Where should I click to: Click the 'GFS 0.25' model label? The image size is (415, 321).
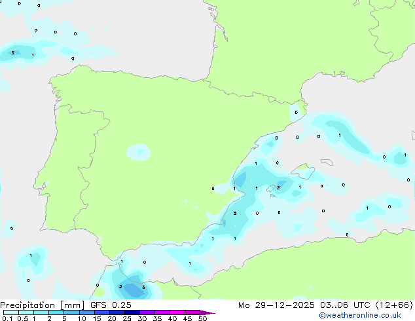tap(111, 305)
